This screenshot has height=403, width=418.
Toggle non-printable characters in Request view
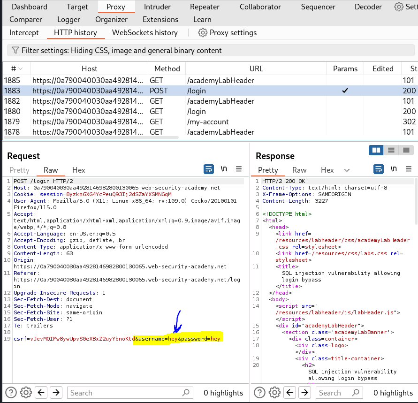pos(224,169)
